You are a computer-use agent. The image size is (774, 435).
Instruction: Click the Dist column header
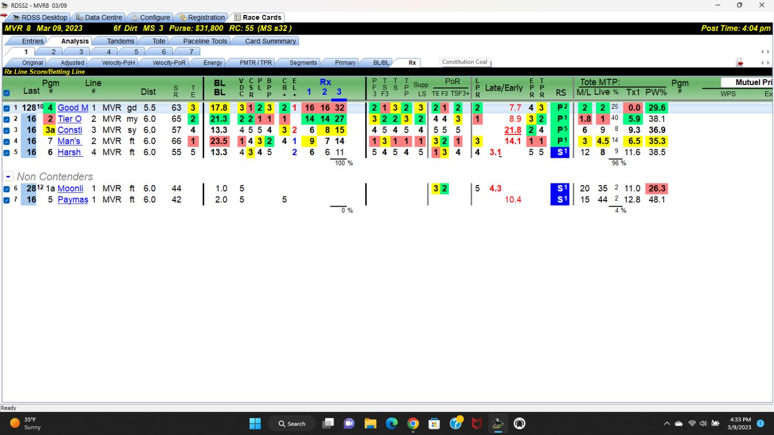pyautogui.click(x=148, y=92)
